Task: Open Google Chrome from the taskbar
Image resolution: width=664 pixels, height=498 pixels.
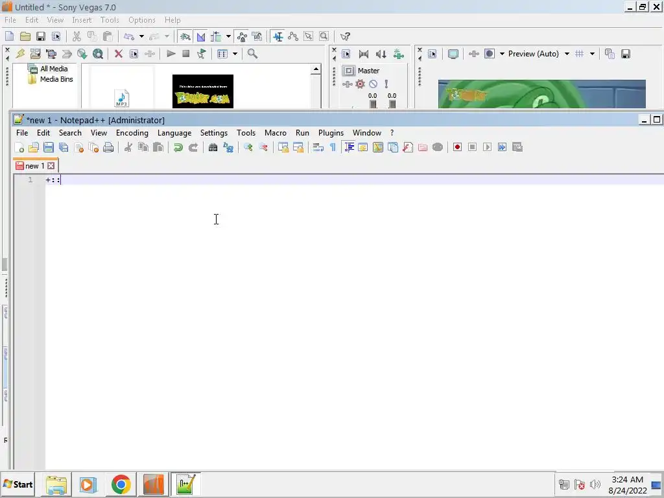Action: coord(121,484)
